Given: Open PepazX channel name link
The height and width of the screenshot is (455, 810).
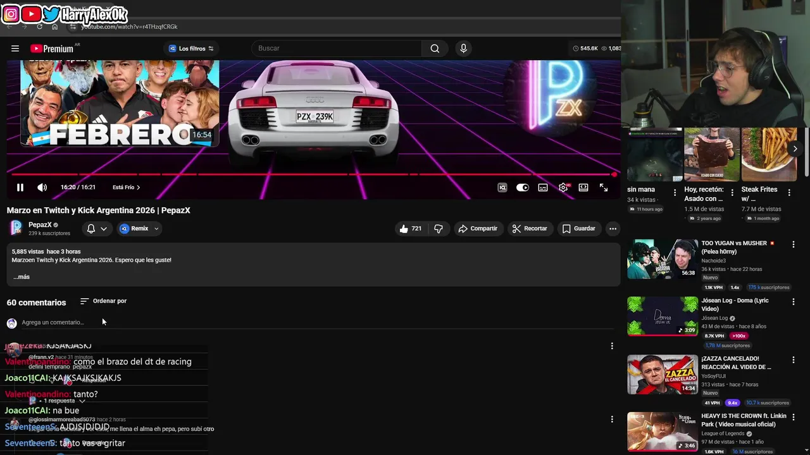Looking at the screenshot, I should pyautogui.click(x=40, y=225).
